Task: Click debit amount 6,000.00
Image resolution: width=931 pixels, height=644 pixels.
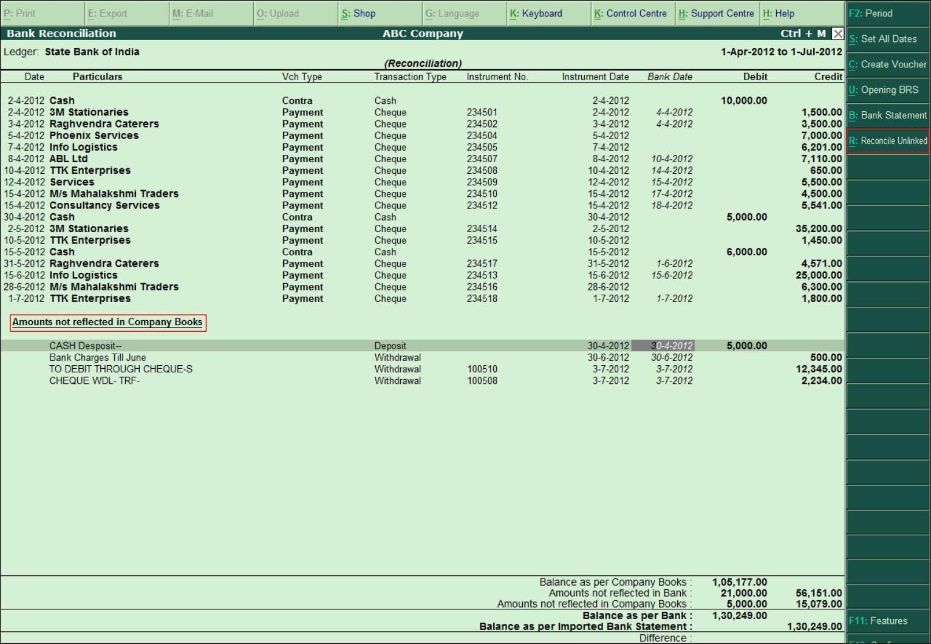Action: 747,252
